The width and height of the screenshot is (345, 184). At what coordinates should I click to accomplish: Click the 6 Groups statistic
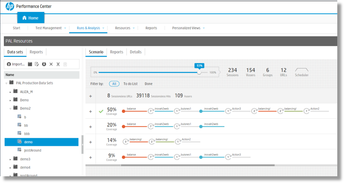pyautogui.click(x=267, y=72)
